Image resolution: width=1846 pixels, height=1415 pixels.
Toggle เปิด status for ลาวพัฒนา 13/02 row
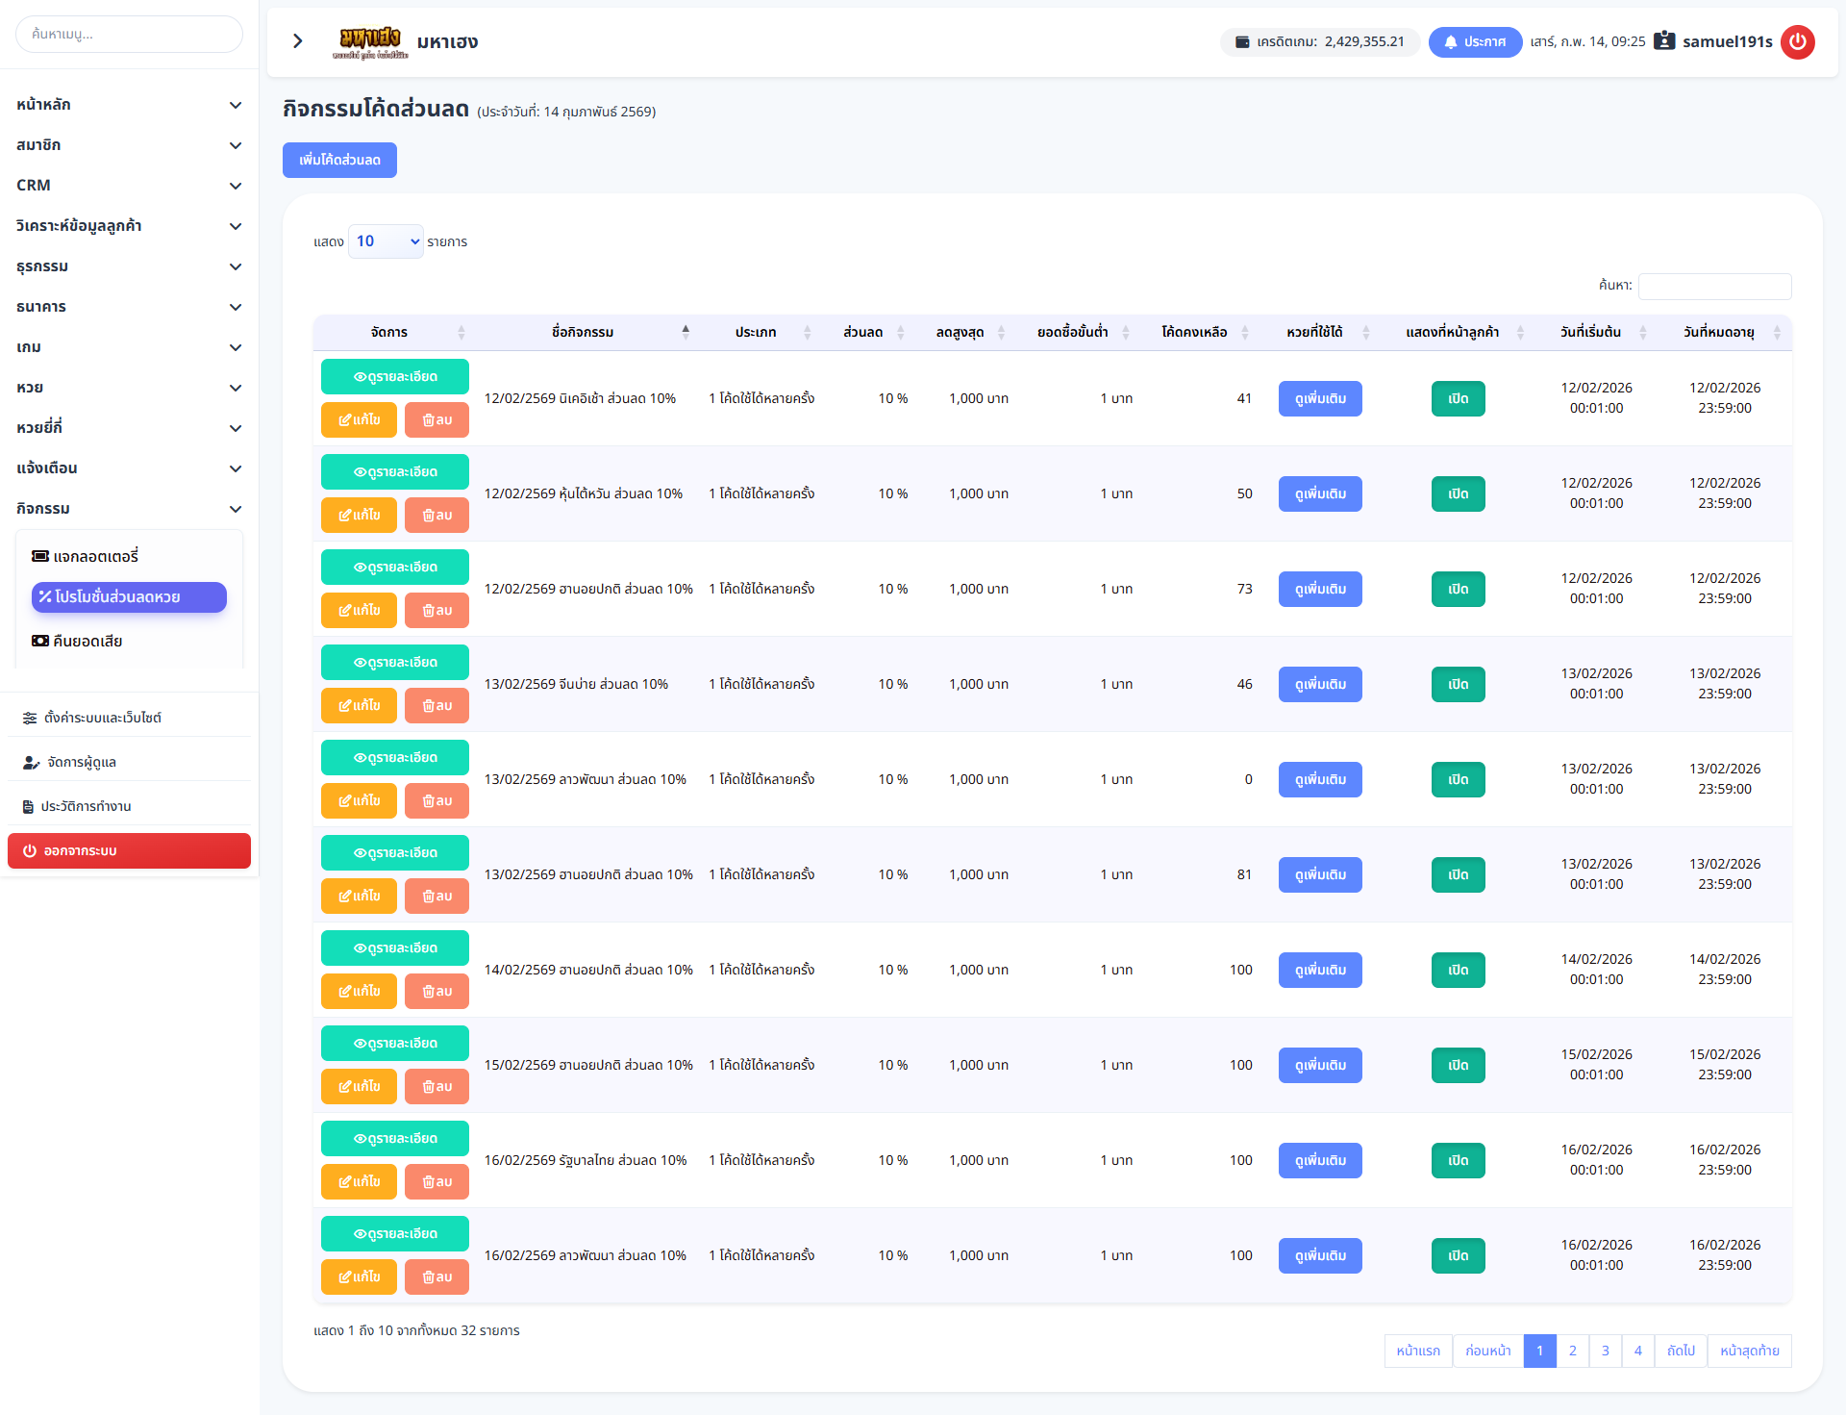(x=1458, y=779)
